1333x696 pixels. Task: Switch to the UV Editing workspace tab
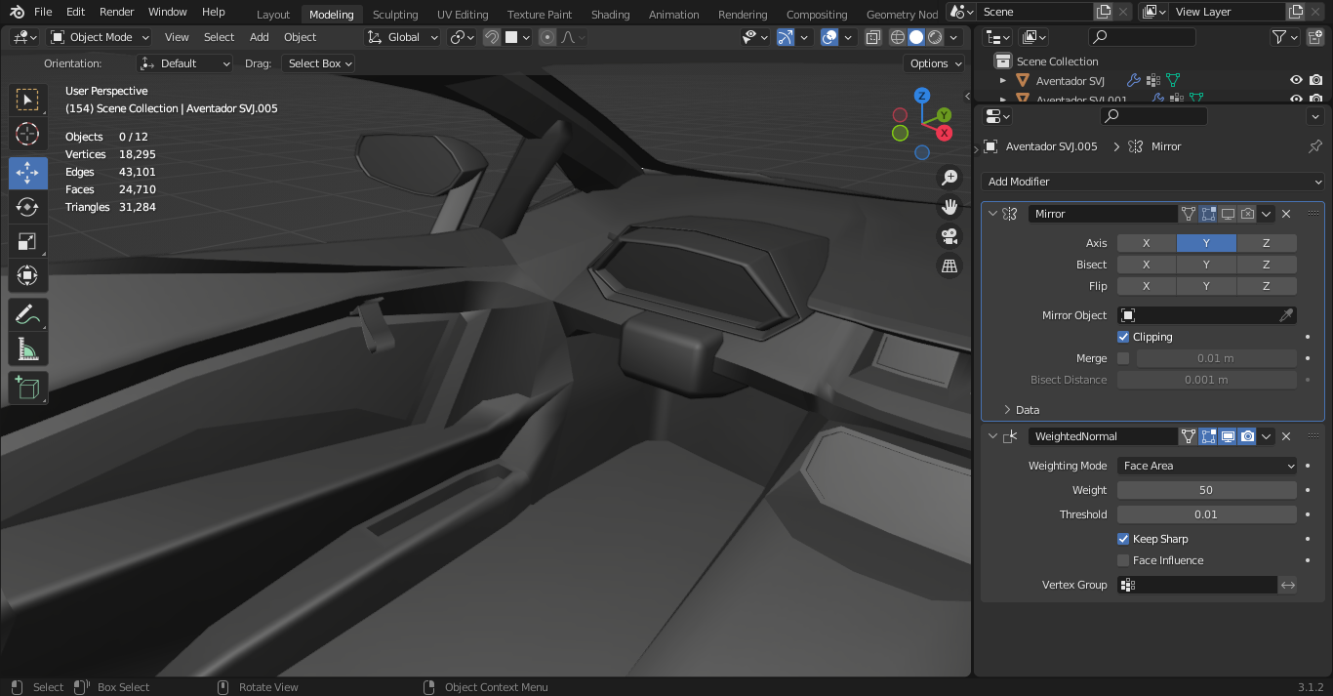[463, 15]
